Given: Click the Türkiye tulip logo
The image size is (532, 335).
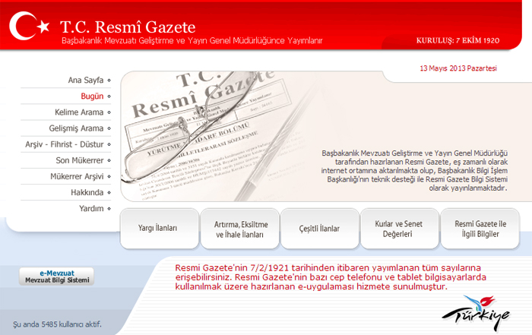Looking at the screenshot, I should tap(475, 313).
